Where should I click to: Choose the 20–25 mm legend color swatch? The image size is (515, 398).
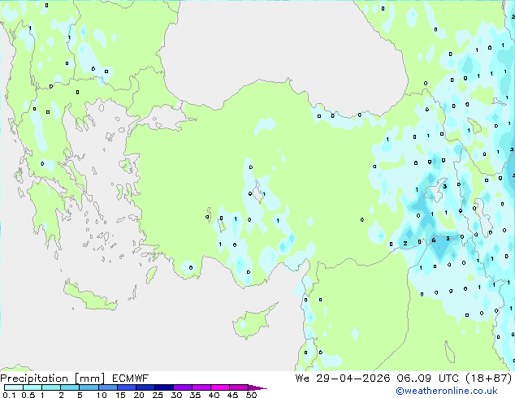pyautogui.click(x=145, y=387)
